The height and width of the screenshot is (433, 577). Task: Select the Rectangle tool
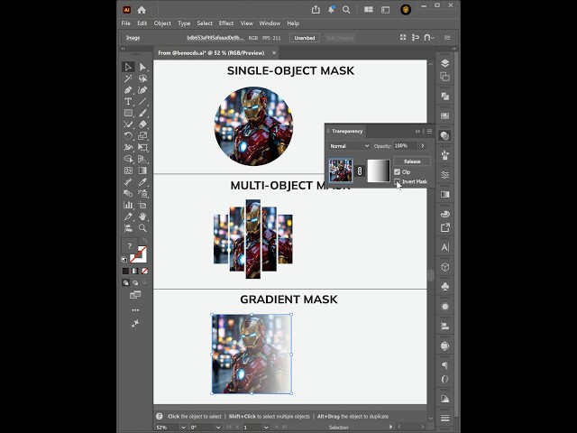pos(128,113)
